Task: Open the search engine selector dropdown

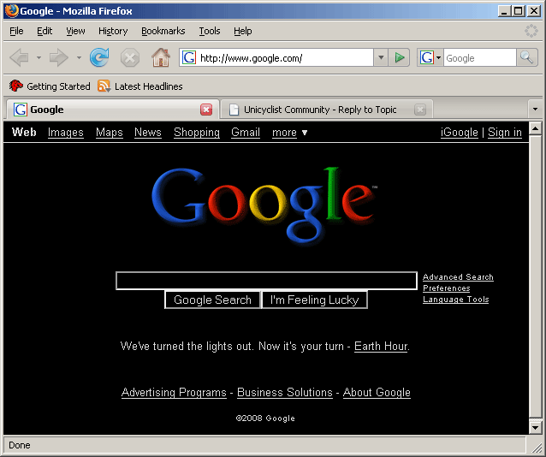Action: 438,57
